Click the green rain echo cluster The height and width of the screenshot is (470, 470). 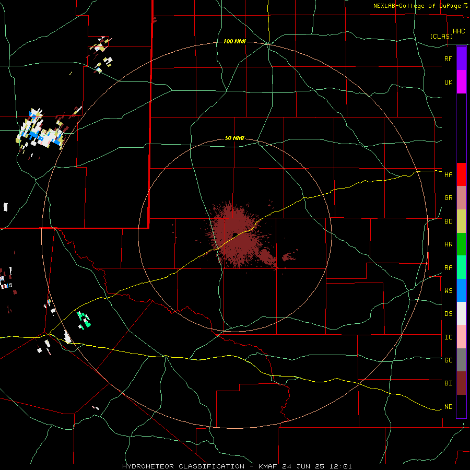click(84, 320)
